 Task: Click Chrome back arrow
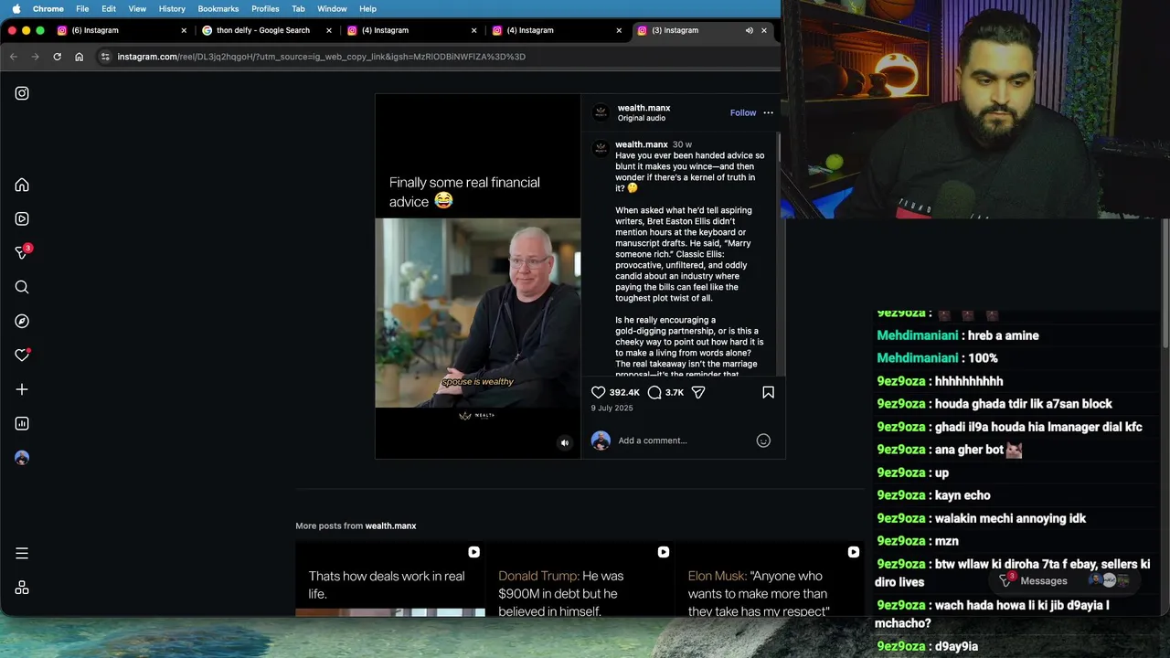[x=13, y=57]
